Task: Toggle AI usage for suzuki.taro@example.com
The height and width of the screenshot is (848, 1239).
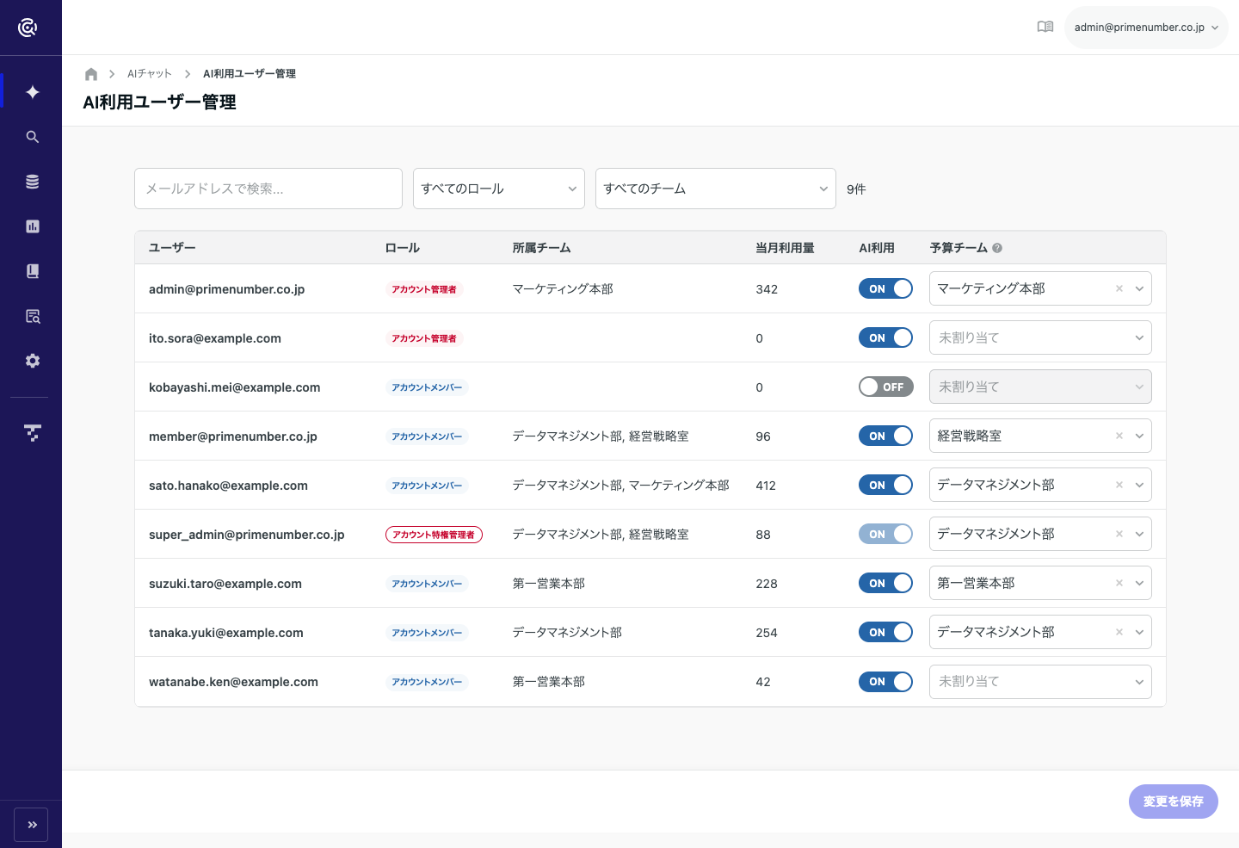Action: click(885, 583)
